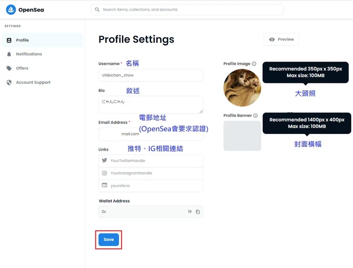Click the Profile Banner label
This screenshot has width=353, height=268.
point(238,115)
